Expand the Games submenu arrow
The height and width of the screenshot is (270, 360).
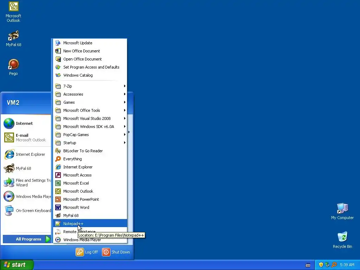[125, 102]
